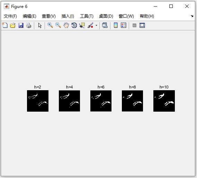197x178 pixels.
Task: Select the h=6 image thumbnail
Action: click(x=101, y=101)
